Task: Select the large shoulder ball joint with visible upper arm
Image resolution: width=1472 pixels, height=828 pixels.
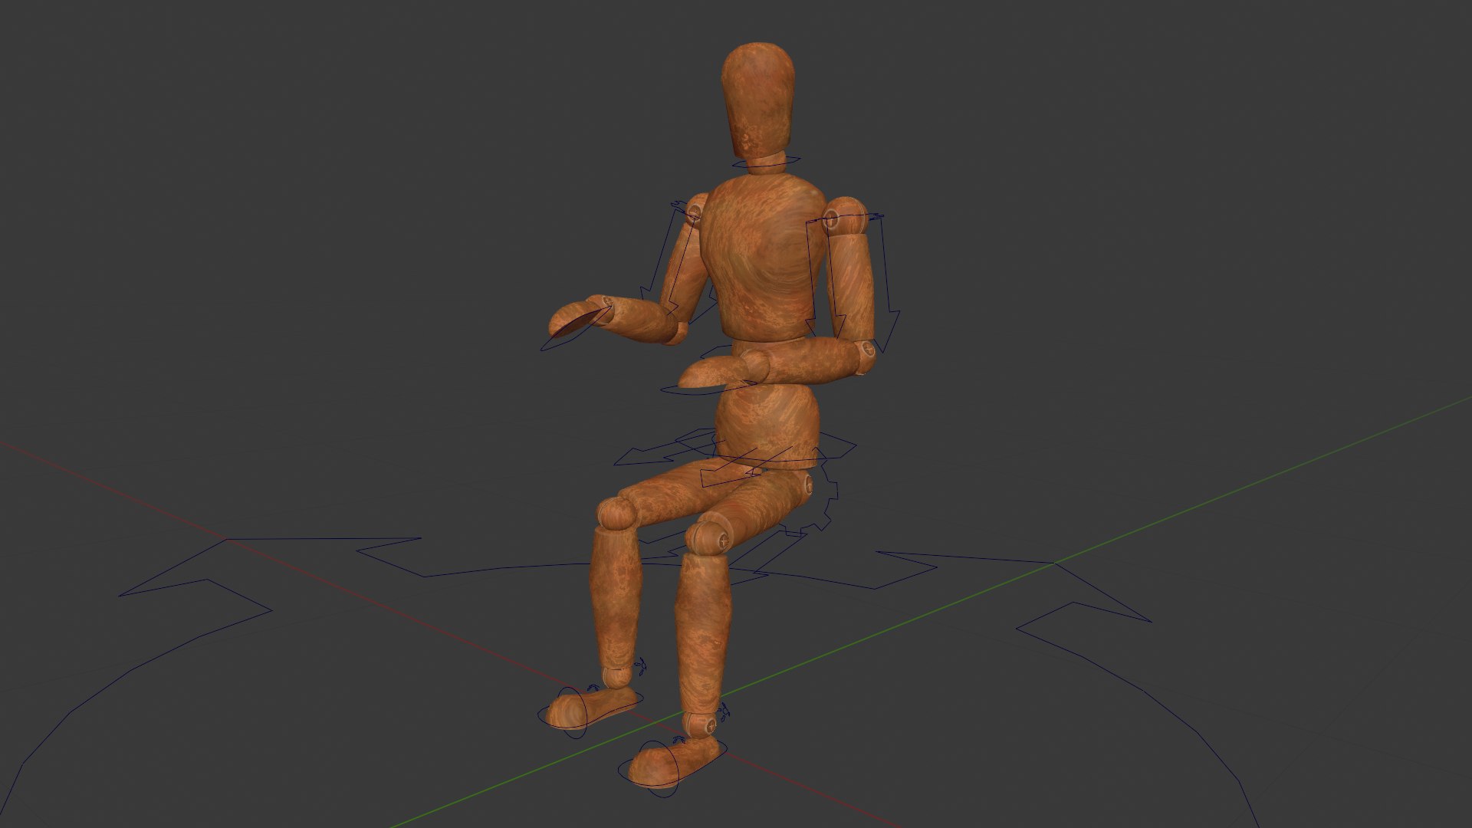Action: coord(845,216)
